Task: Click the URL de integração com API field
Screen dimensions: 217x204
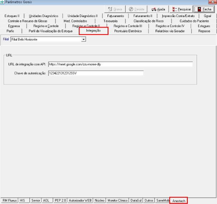Action: pyautogui.click(x=121, y=64)
